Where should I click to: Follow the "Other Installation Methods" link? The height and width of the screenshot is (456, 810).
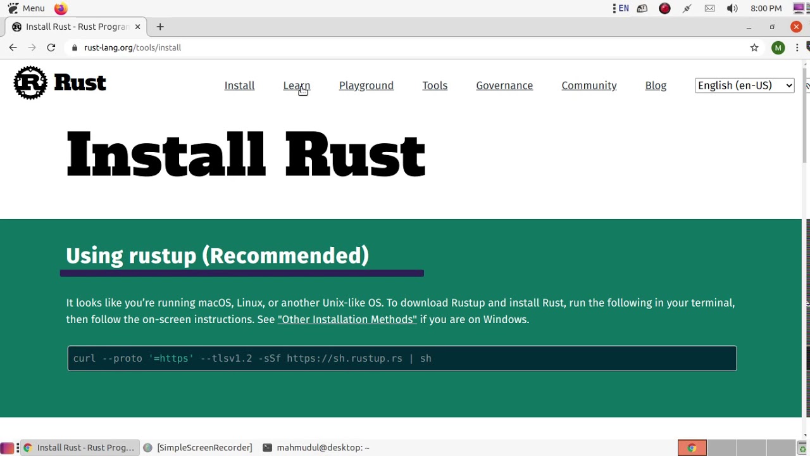pos(347,319)
